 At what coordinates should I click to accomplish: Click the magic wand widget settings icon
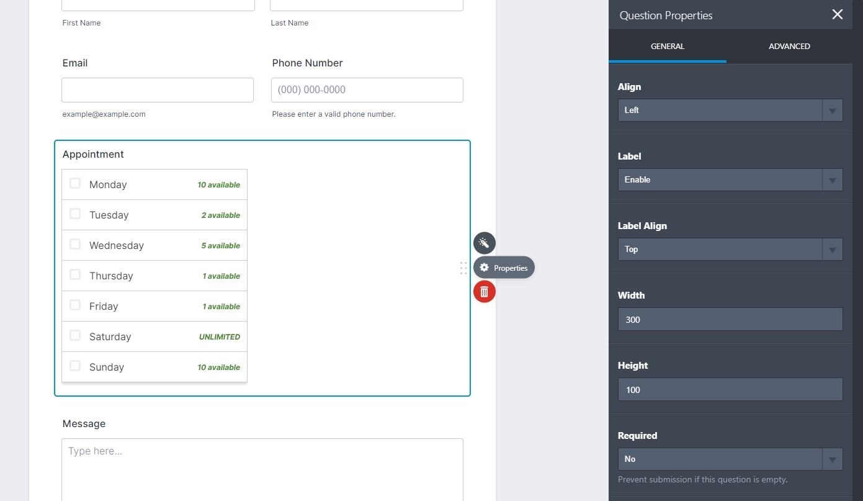pyautogui.click(x=484, y=243)
